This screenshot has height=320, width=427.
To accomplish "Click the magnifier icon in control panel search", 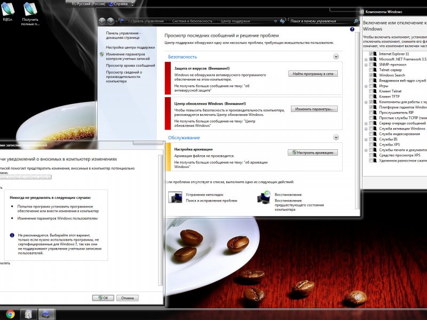I will coord(355,21).
